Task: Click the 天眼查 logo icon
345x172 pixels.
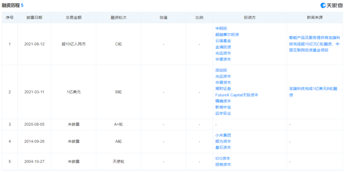Action: (323, 5)
